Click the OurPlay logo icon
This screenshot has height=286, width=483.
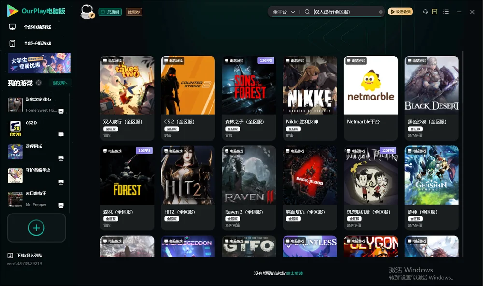click(x=13, y=11)
